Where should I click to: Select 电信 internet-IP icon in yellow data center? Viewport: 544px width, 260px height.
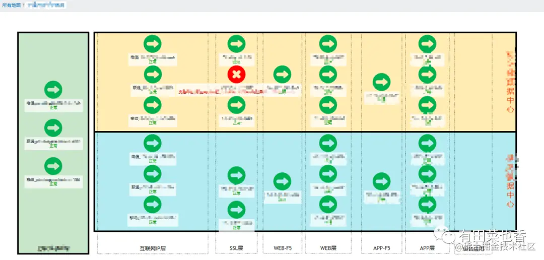point(153,44)
